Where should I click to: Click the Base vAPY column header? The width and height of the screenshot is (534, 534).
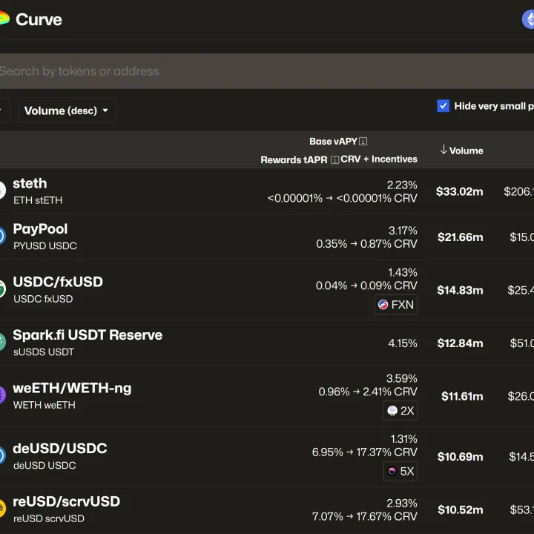point(333,142)
